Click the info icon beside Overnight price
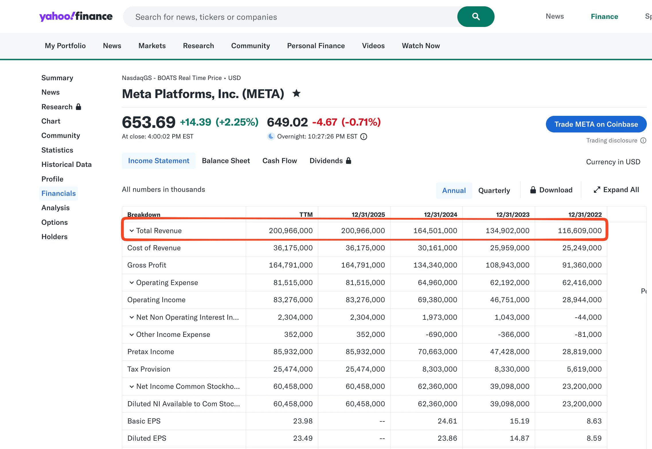 tap(364, 136)
